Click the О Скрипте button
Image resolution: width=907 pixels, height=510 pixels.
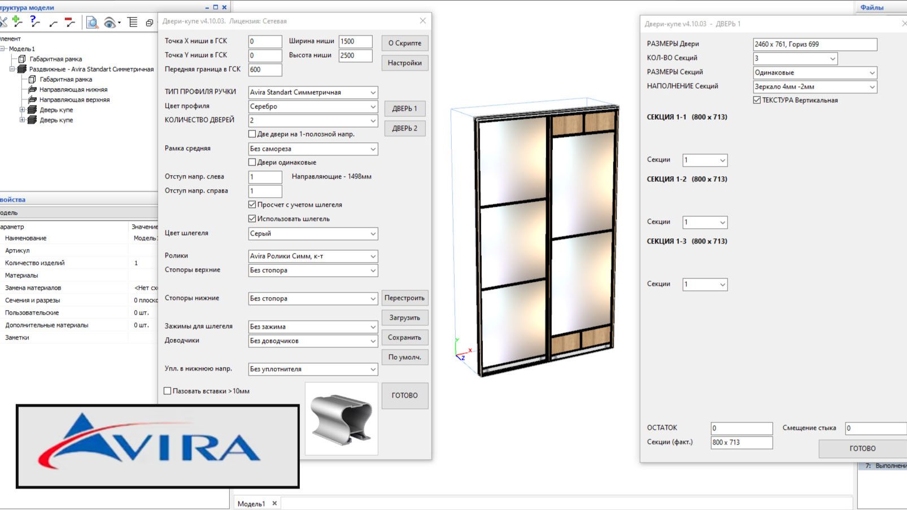[405, 43]
